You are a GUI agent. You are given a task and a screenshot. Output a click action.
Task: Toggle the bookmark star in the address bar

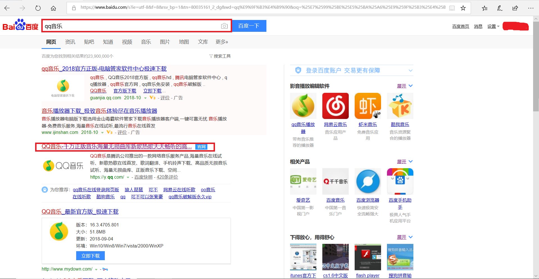(x=463, y=8)
